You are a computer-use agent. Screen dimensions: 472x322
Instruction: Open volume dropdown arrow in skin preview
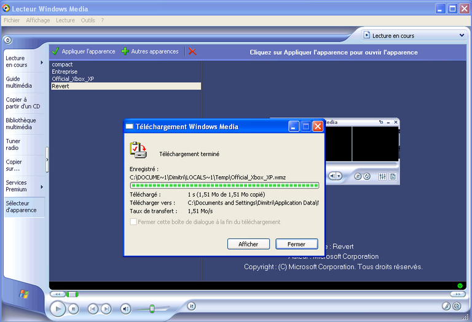[x=339, y=176]
